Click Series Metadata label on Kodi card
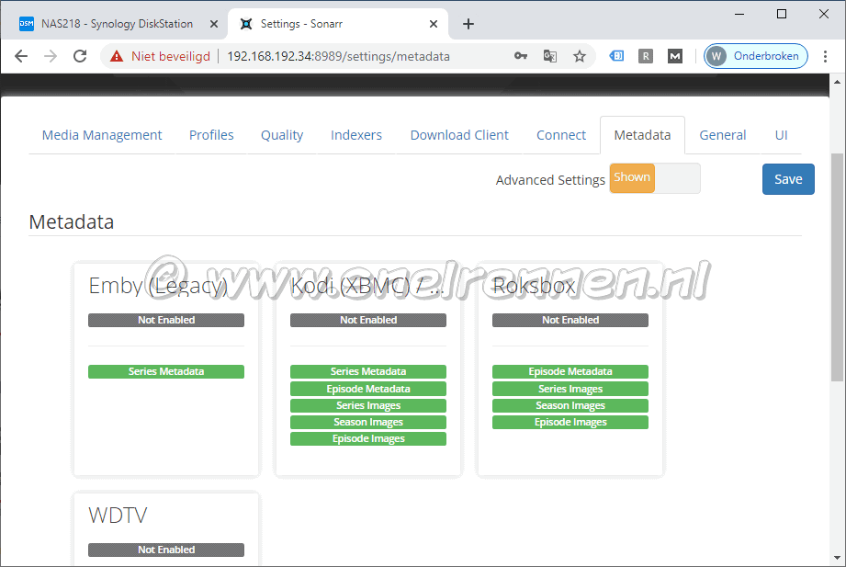 [x=368, y=371]
